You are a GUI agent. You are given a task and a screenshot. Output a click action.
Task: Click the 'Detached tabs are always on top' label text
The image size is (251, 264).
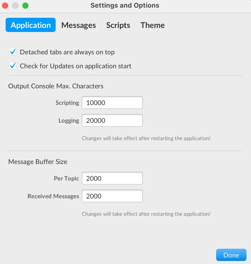point(67,52)
